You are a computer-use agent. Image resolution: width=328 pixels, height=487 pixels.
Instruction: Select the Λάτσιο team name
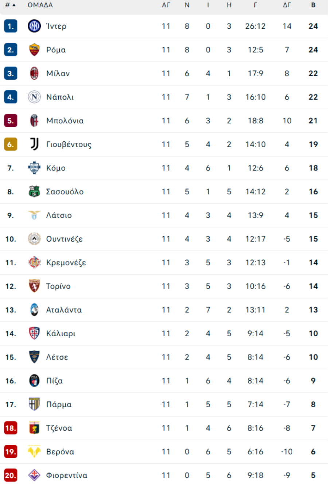59,215
